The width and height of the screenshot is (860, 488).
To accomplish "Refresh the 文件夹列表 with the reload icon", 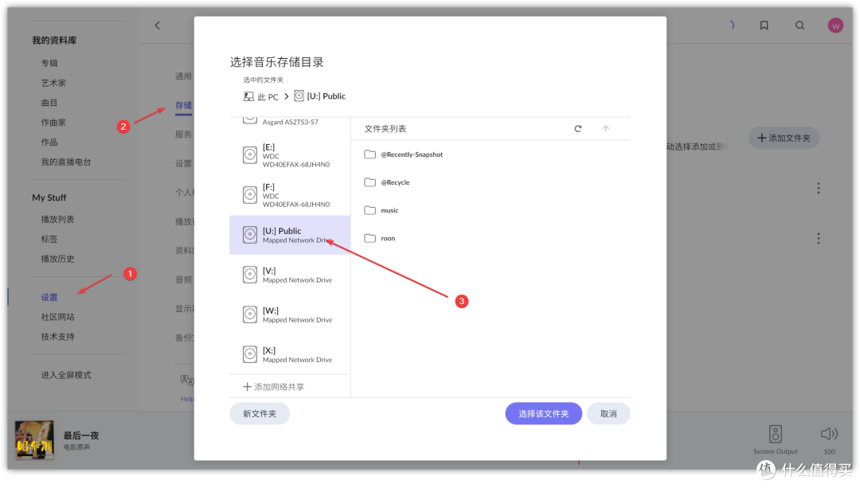I will [x=578, y=127].
